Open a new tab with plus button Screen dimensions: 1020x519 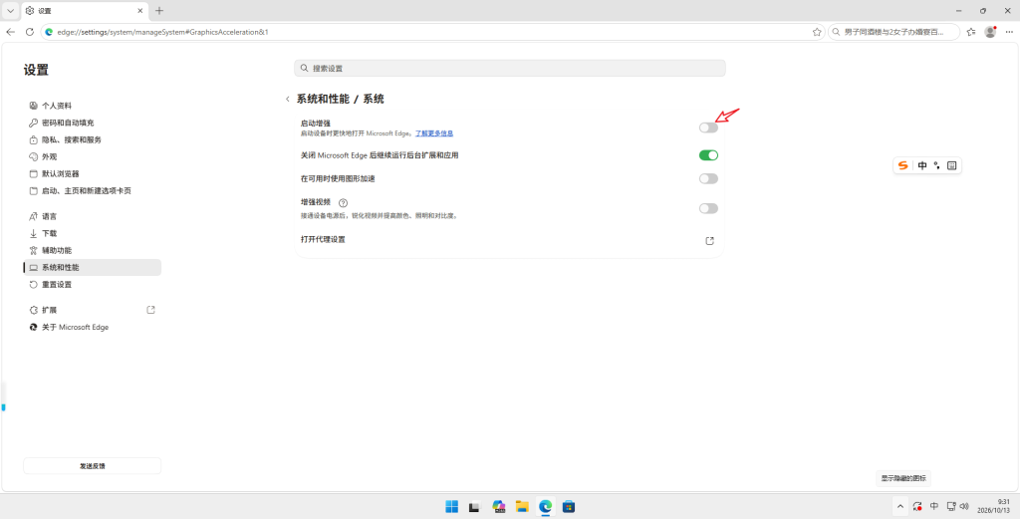point(159,11)
